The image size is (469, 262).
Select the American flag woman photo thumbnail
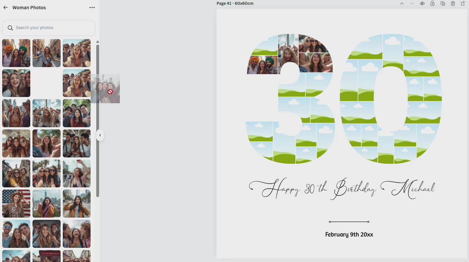tap(16, 203)
